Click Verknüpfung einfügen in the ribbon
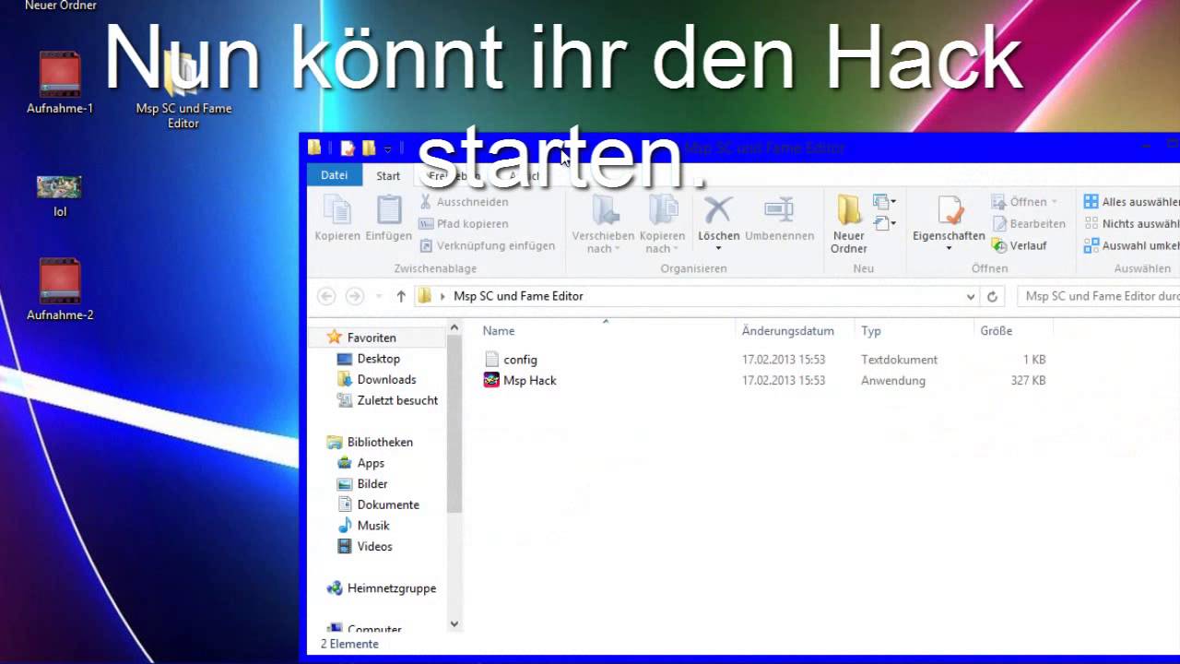Screen dimensions: 1180x664 [x=487, y=246]
